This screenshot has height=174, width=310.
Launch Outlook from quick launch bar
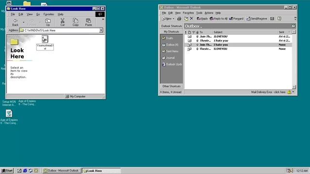(36, 171)
